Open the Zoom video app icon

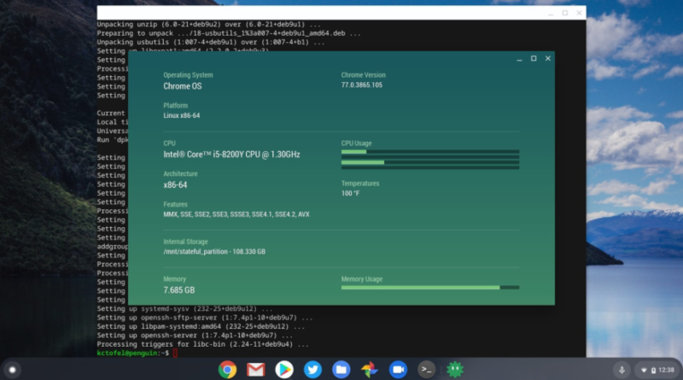pyautogui.click(x=398, y=370)
